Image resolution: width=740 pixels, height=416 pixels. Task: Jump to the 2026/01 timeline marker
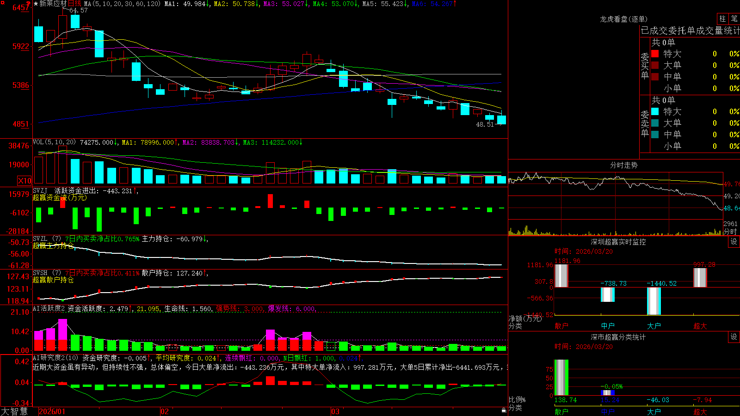point(52,411)
